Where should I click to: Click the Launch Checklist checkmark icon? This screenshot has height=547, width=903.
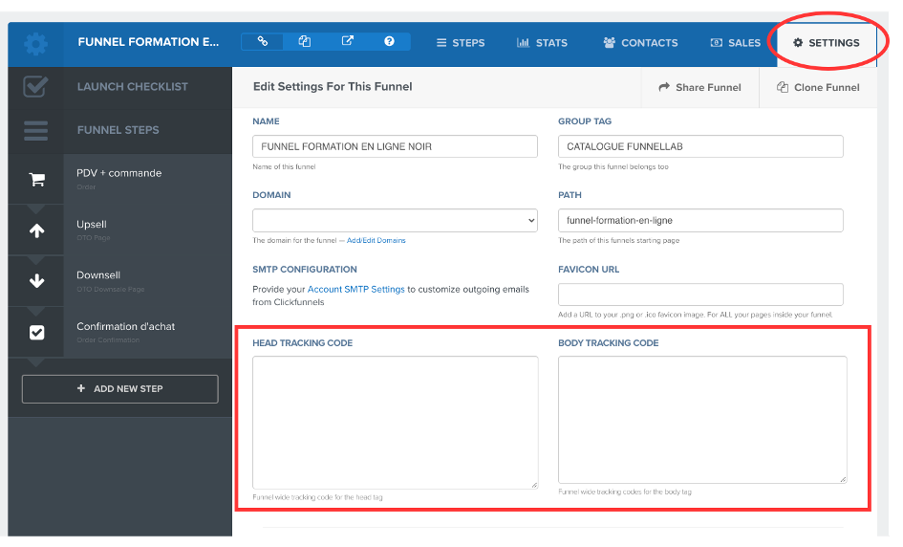pyautogui.click(x=35, y=86)
